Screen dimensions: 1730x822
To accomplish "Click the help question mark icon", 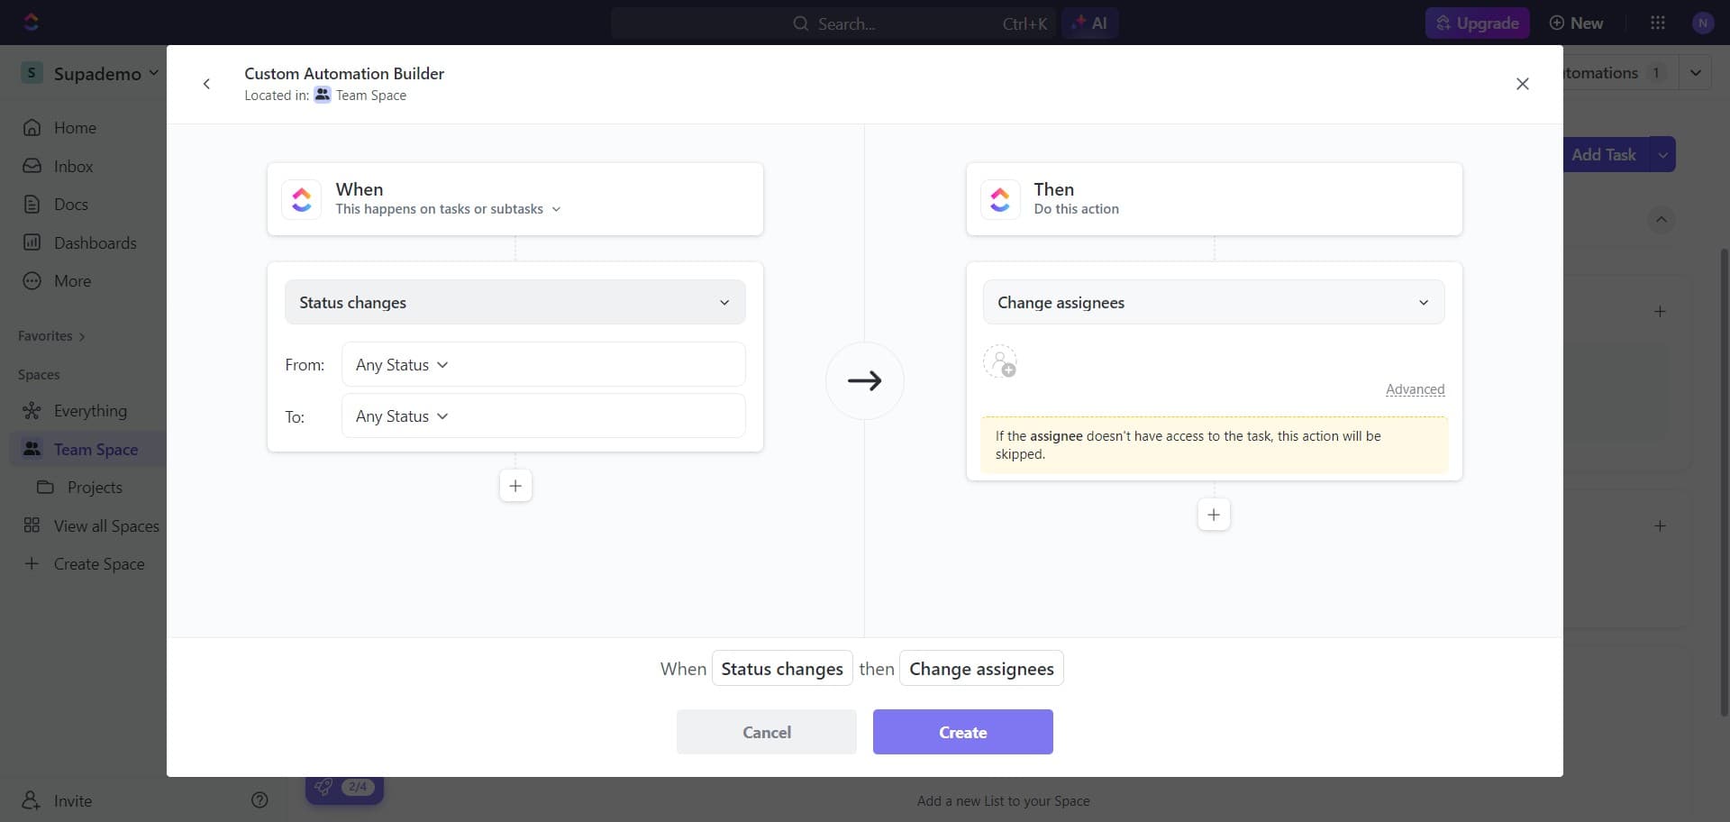I will click(259, 800).
